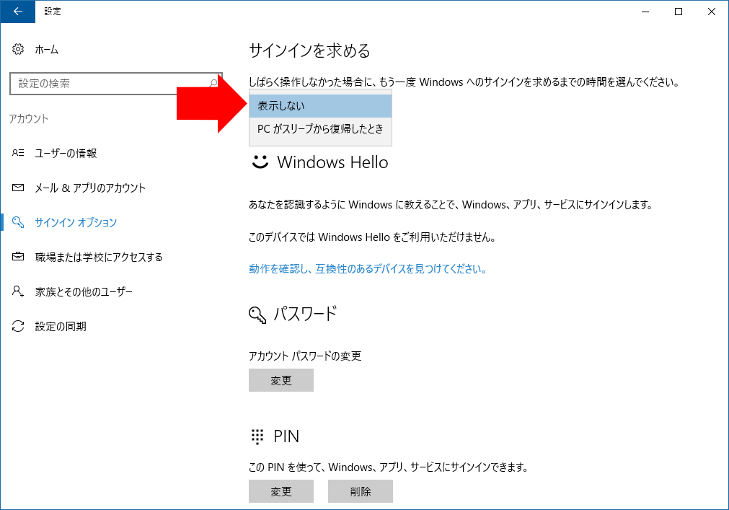The width and height of the screenshot is (729, 510).
Task: Open 設定の同期 page
Action: (61, 326)
